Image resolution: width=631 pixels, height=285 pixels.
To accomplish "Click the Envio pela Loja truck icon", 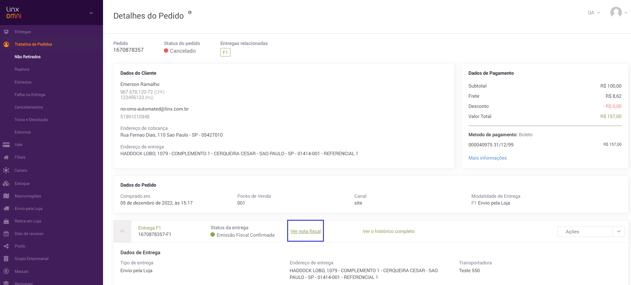I will [6, 209].
